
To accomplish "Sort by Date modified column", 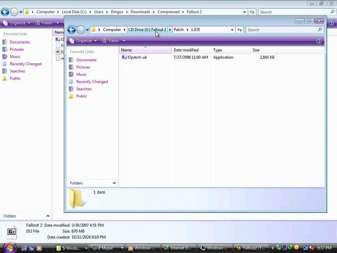I will (192, 50).
